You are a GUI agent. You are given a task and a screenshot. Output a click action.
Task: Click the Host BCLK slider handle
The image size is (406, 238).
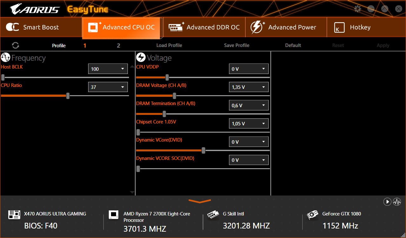point(3,77)
